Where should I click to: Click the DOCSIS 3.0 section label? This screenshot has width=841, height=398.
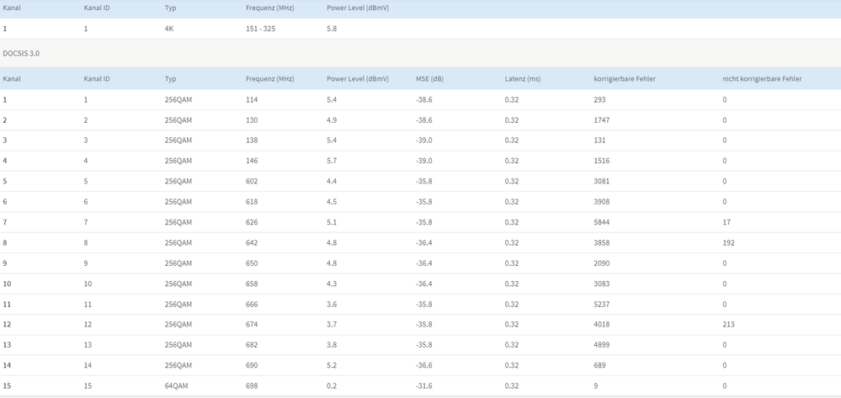21,53
